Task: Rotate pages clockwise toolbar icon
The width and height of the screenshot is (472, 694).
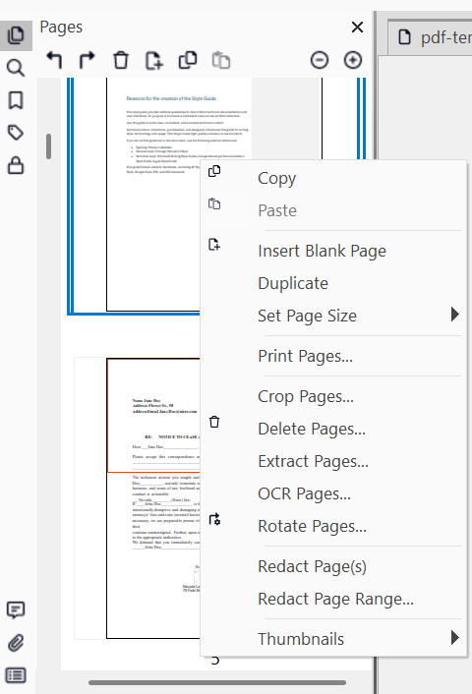Action: point(88,60)
